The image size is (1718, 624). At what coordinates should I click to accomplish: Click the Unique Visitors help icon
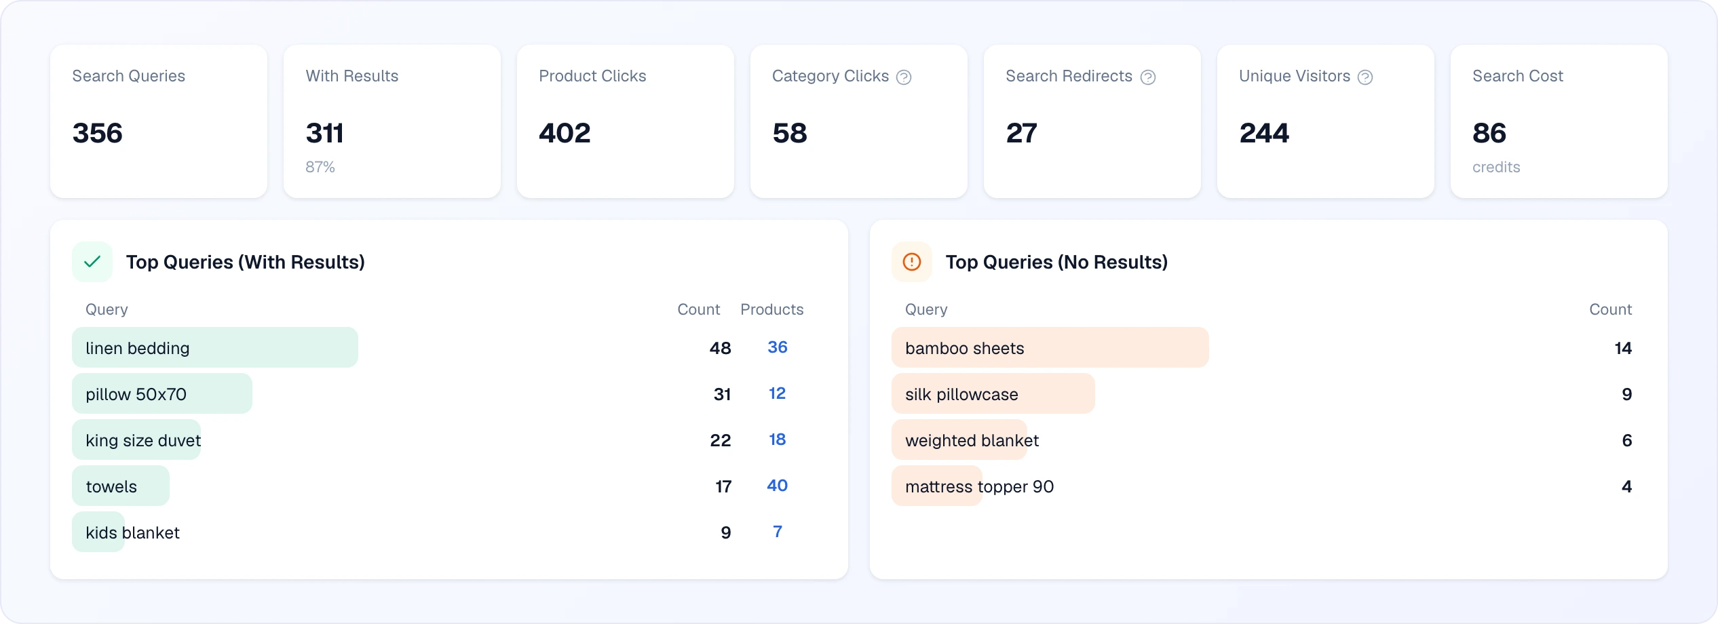[x=1365, y=77]
